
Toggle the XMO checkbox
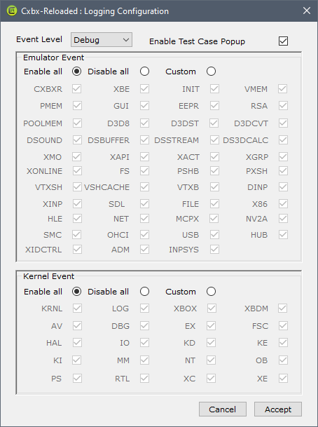point(77,157)
